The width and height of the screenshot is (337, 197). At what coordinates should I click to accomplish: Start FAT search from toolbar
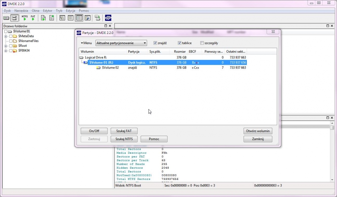click(33, 18)
